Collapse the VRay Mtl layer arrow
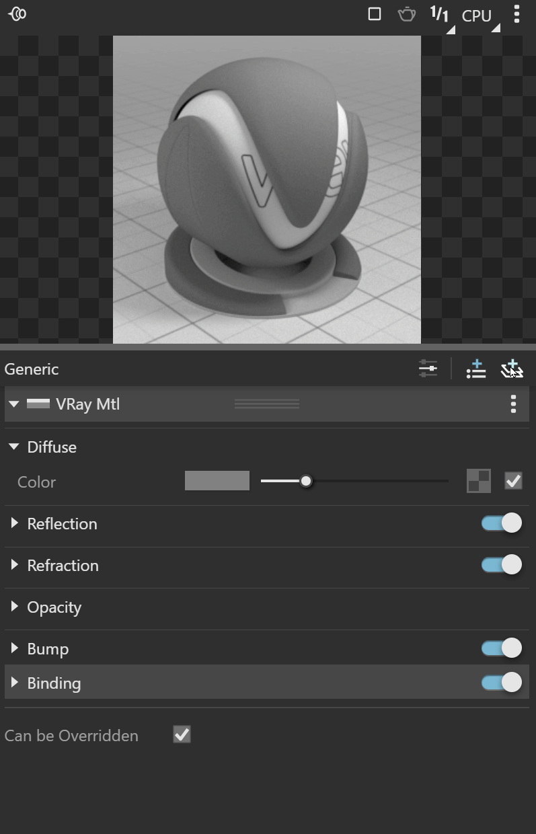 coord(13,404)
